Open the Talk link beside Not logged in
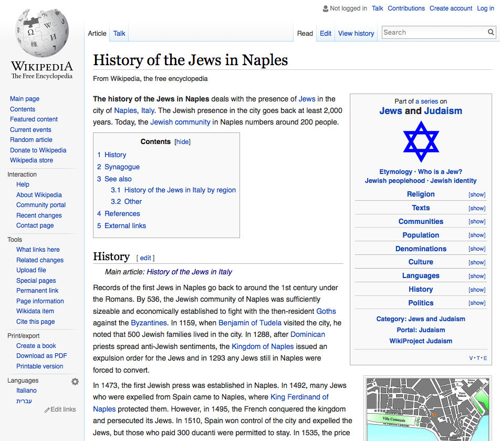 [x=377, y=8]
